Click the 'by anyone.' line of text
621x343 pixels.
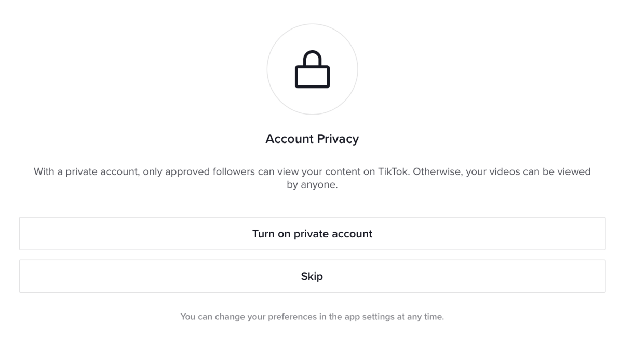(x=312, y=184)
